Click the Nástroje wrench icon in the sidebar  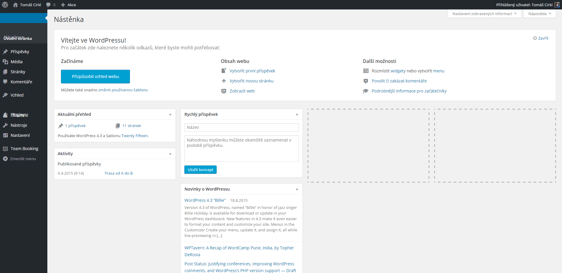(x=5, y=125)
